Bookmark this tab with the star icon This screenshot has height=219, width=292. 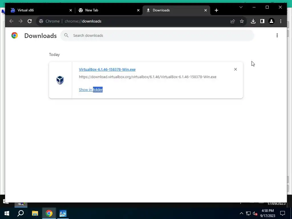coord(242,21)
